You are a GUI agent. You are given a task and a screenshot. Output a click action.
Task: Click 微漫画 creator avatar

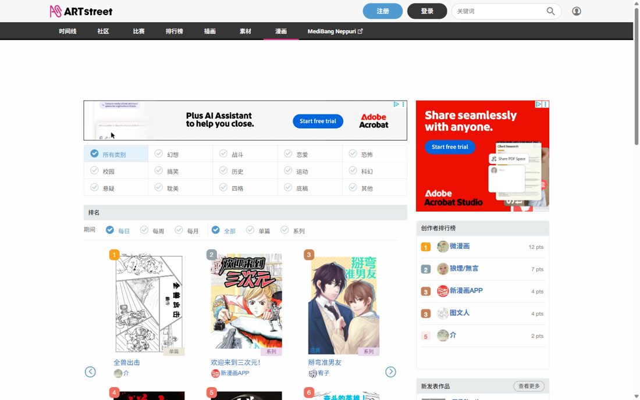point(442,247)
